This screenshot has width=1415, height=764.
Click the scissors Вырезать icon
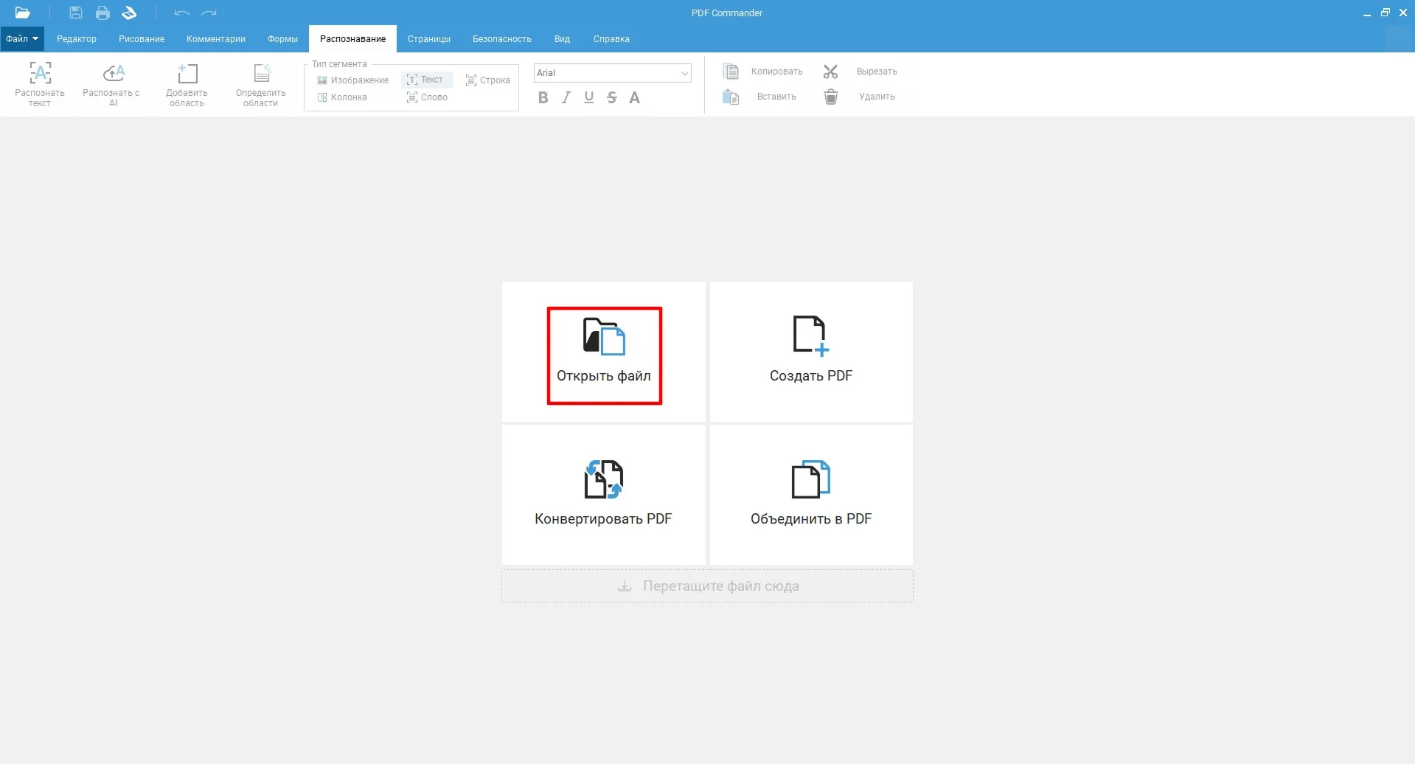click(830, 72)
